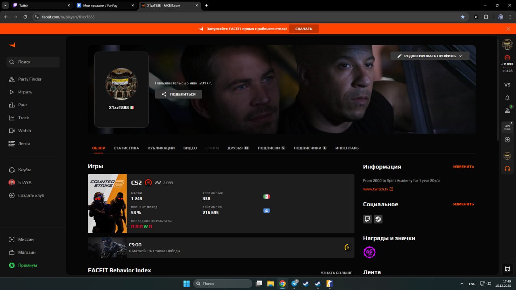Screen dimensions: 516x290
Task: Open the Party Finder section
Action: pos(29,79)
